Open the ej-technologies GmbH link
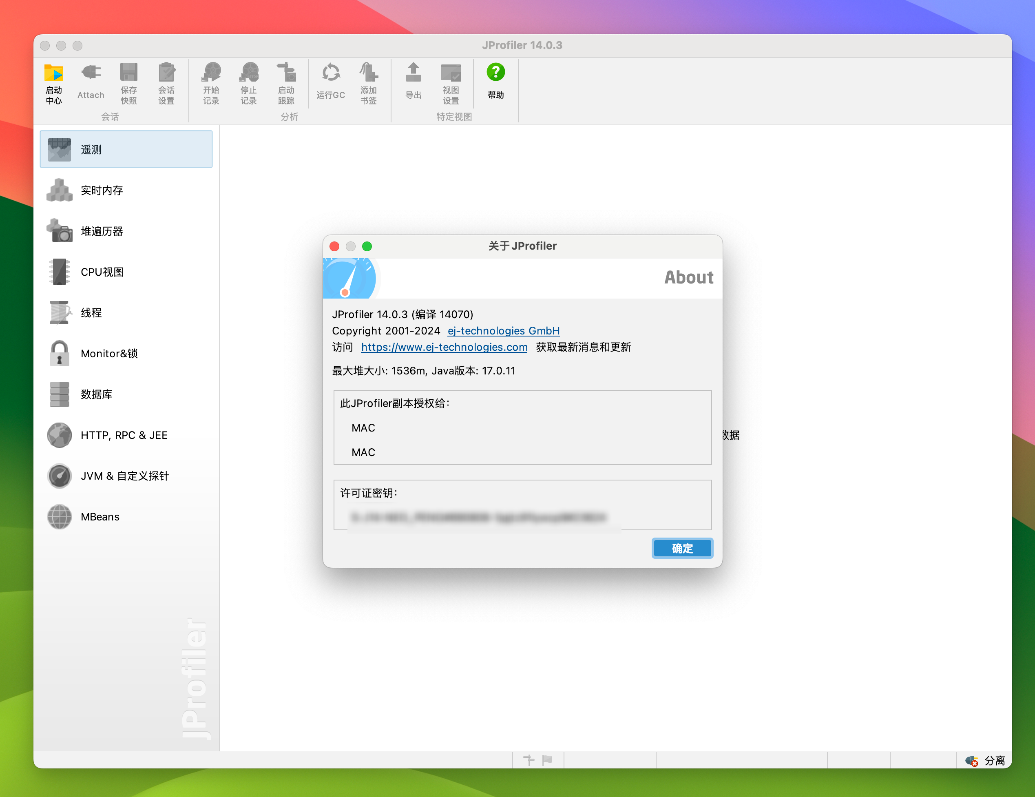This screenshot has height=797, width=1035. pos(503,330)
